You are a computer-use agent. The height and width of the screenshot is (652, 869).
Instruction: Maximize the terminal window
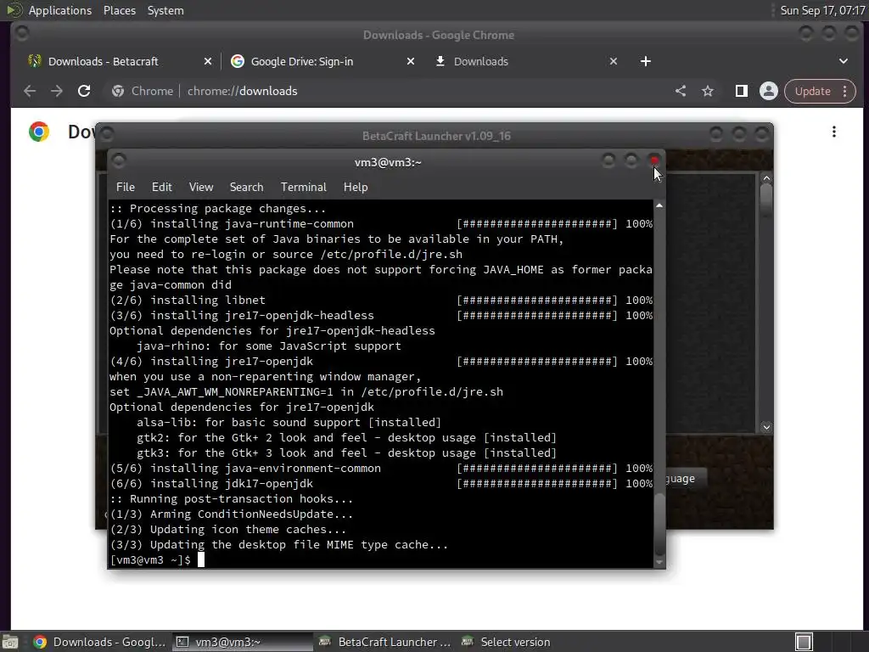pos(631,160)
